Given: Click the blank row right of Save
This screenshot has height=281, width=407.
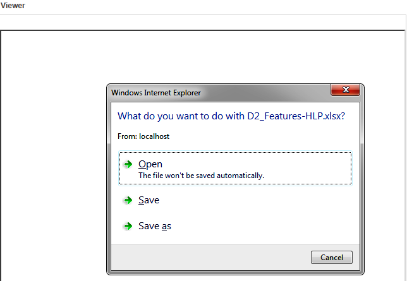Looking at the screenshot, I should point(265,200).
